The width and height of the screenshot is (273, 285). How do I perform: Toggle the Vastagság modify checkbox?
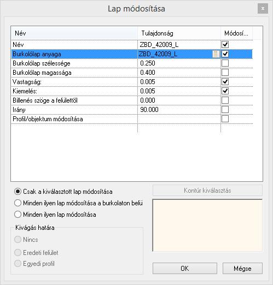pos(225,82)
